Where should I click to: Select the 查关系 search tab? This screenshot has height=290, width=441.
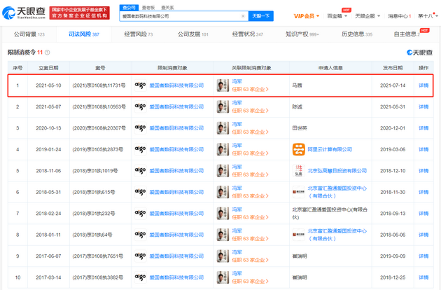(167, 8)
